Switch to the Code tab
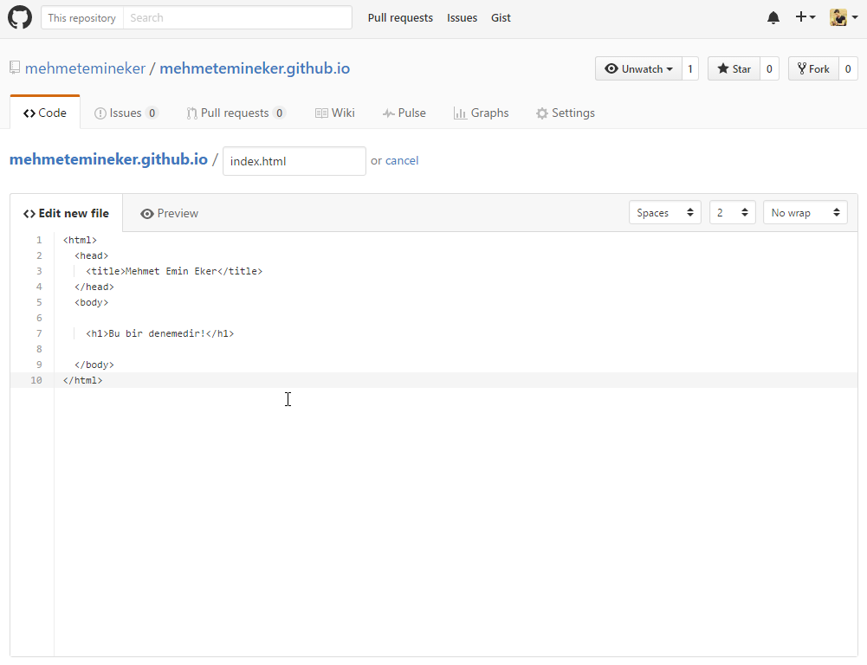 coord(45,113)
